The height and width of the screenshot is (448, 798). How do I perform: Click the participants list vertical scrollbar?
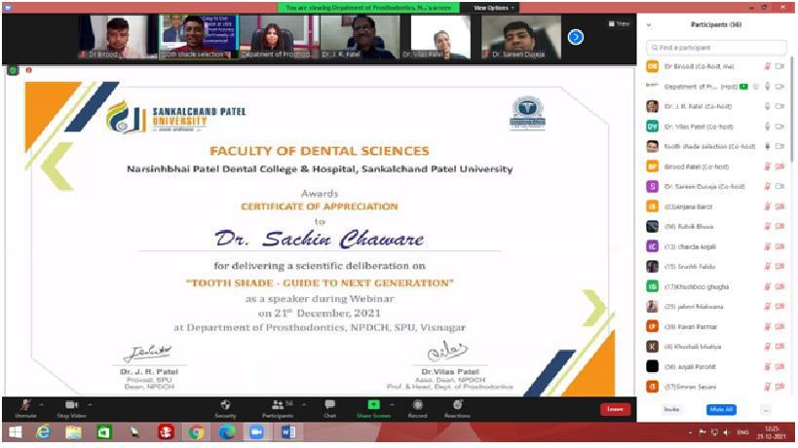point(791,109)
